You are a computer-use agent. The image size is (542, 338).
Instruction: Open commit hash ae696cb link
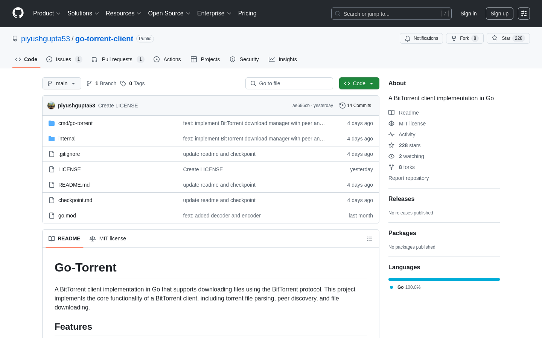tap(301, 106)
